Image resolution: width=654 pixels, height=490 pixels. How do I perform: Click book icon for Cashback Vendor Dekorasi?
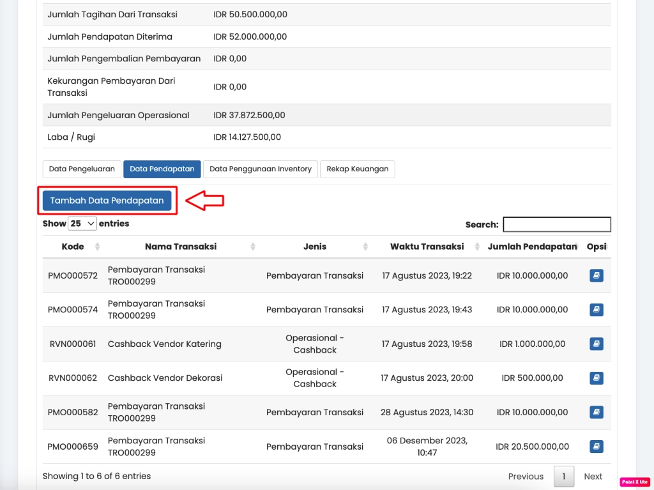(597, 378)
